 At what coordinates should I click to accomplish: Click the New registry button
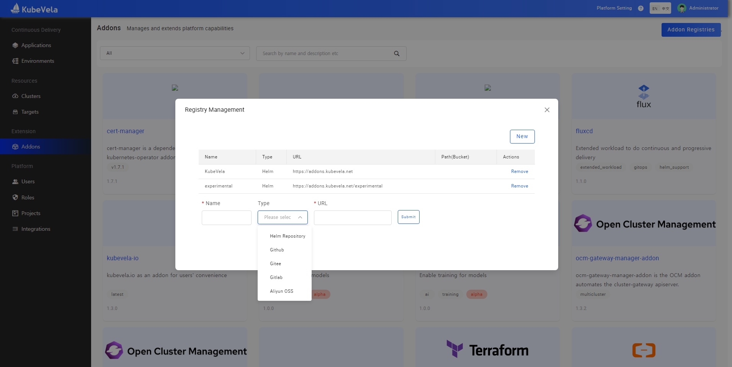point(522,137)
